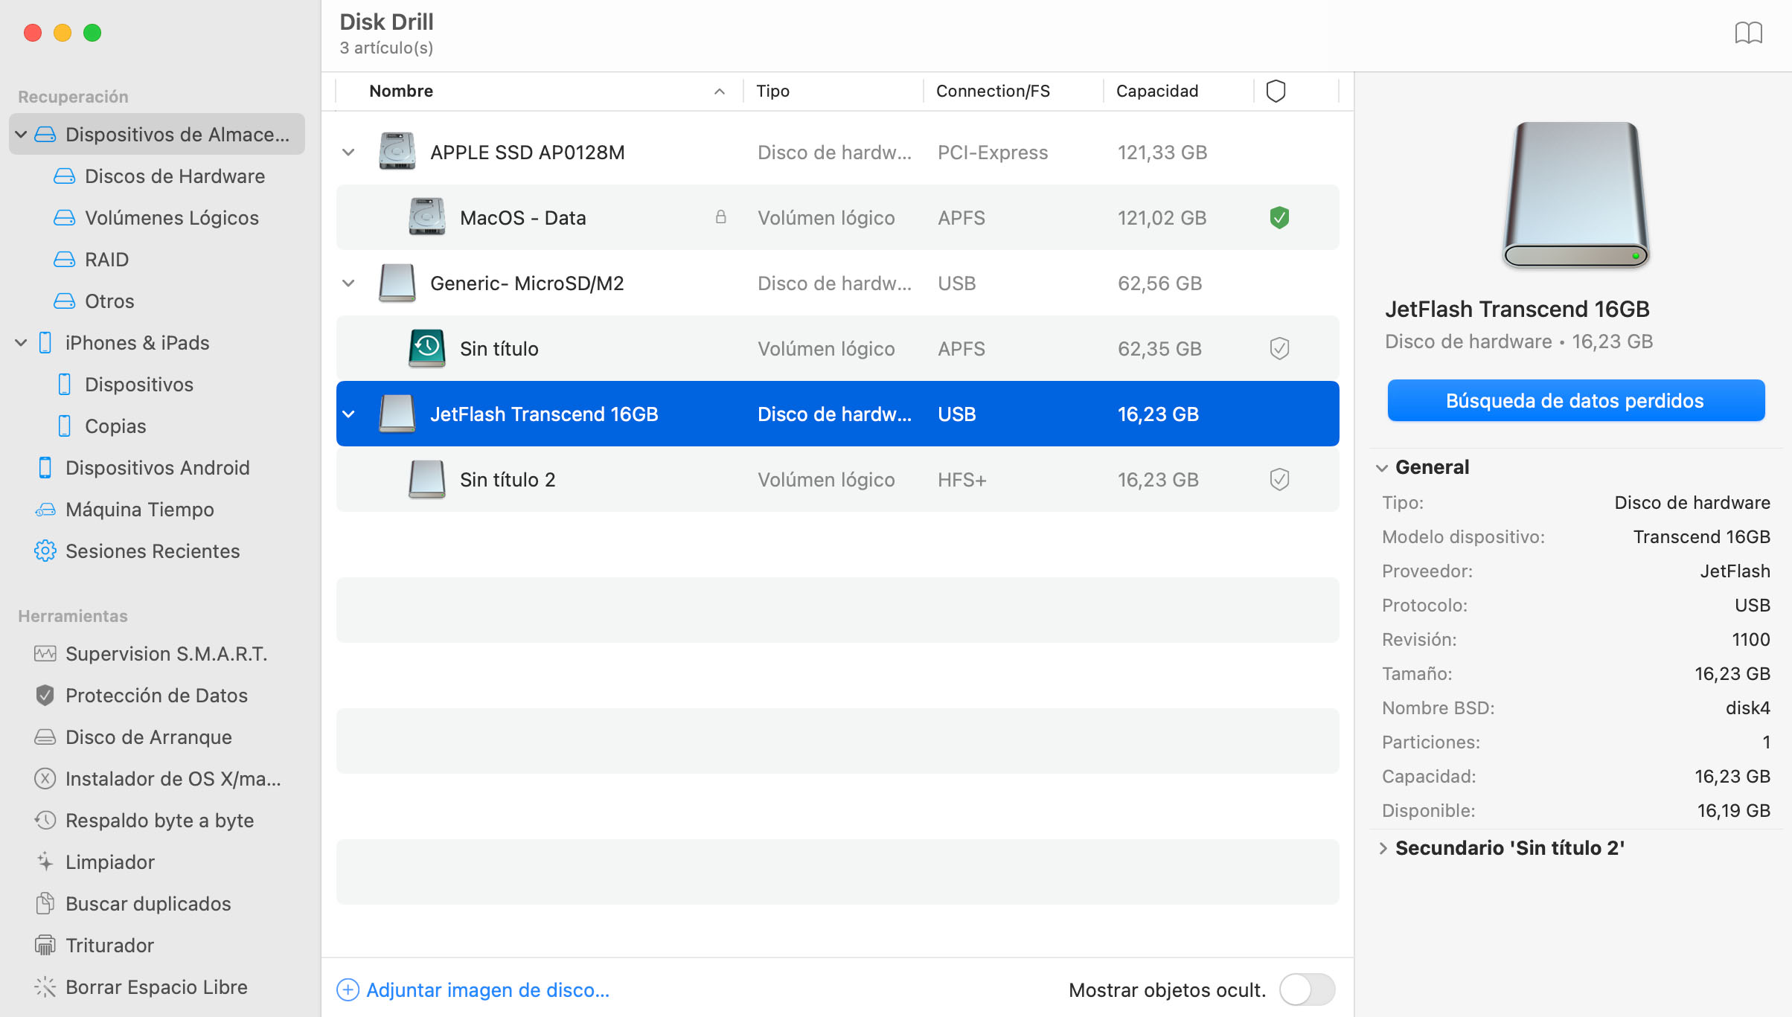Click the 3 artículo(s) subtitle

(x=386, y=48)
